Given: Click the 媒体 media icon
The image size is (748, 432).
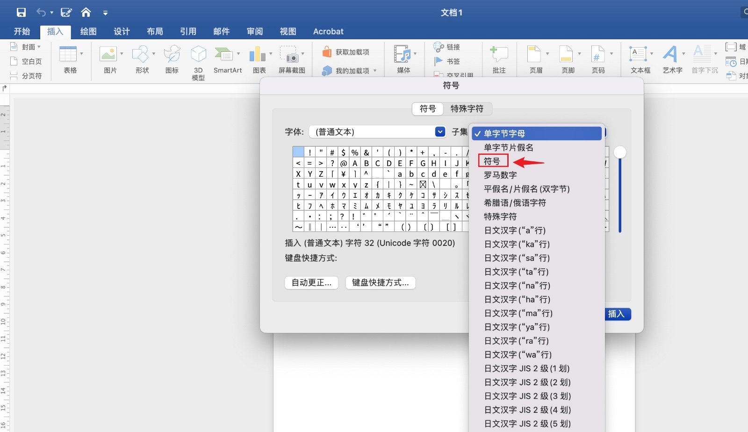Looking at the screenshot, I should click(x=402, y=54).
